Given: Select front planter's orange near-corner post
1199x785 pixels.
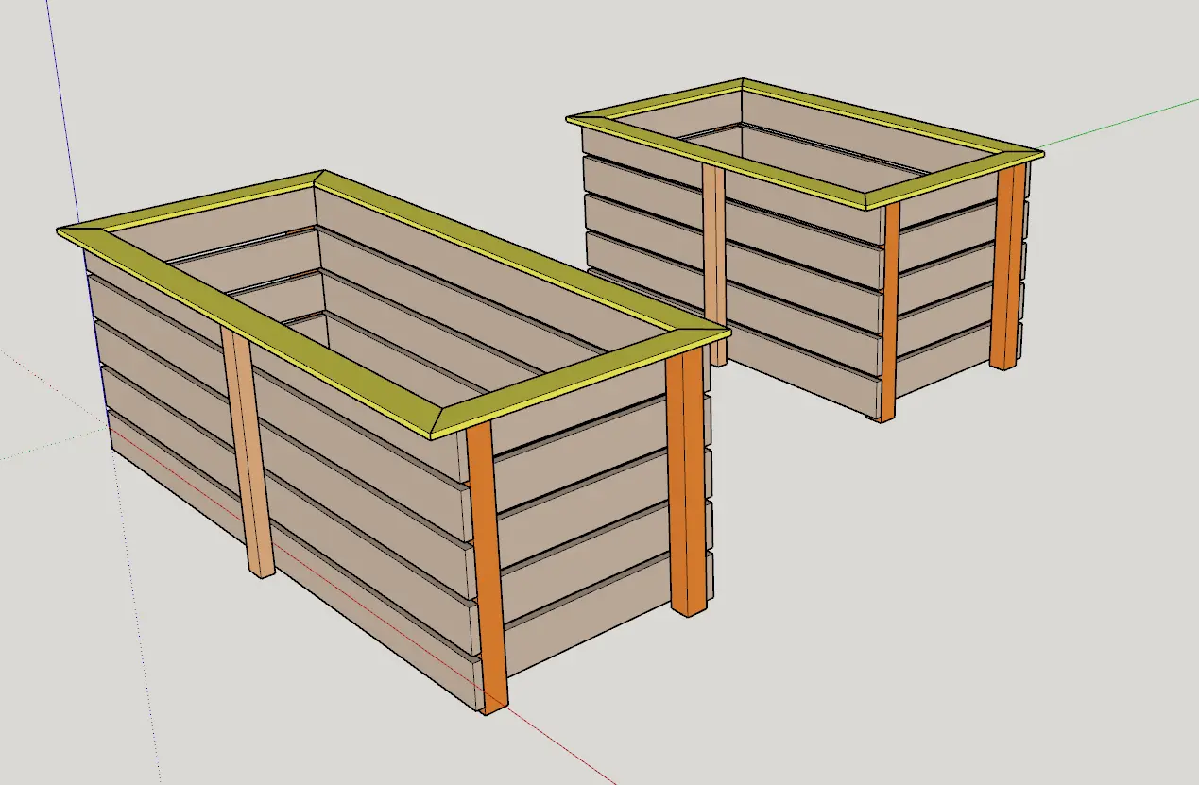Looking at the screenshot, I should [487, 567].
